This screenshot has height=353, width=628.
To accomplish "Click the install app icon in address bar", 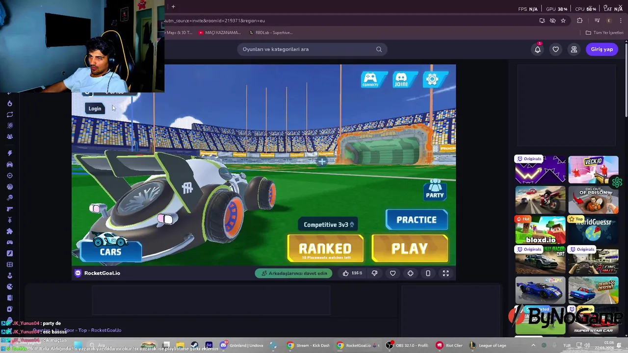I will coord(542,21).
